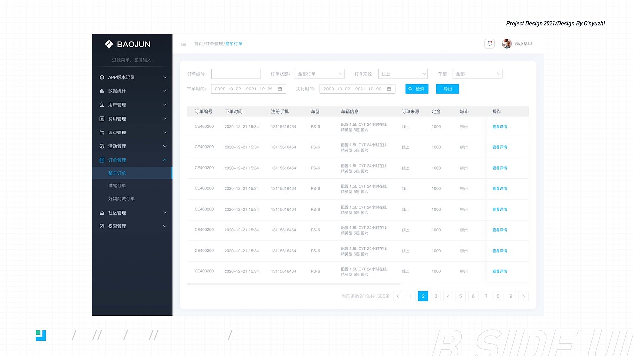Viewport: 633px width, 356px height.
Task: Go to page 4
Action: click(x=448, y=296)
